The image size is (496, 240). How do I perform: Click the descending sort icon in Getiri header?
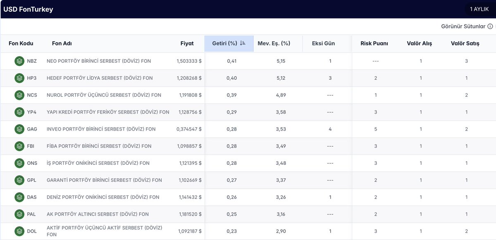[243, 43]
